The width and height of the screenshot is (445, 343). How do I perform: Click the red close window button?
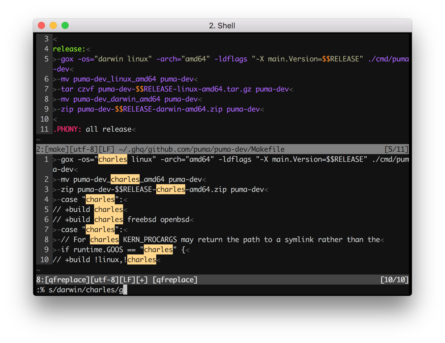(41, 25)
